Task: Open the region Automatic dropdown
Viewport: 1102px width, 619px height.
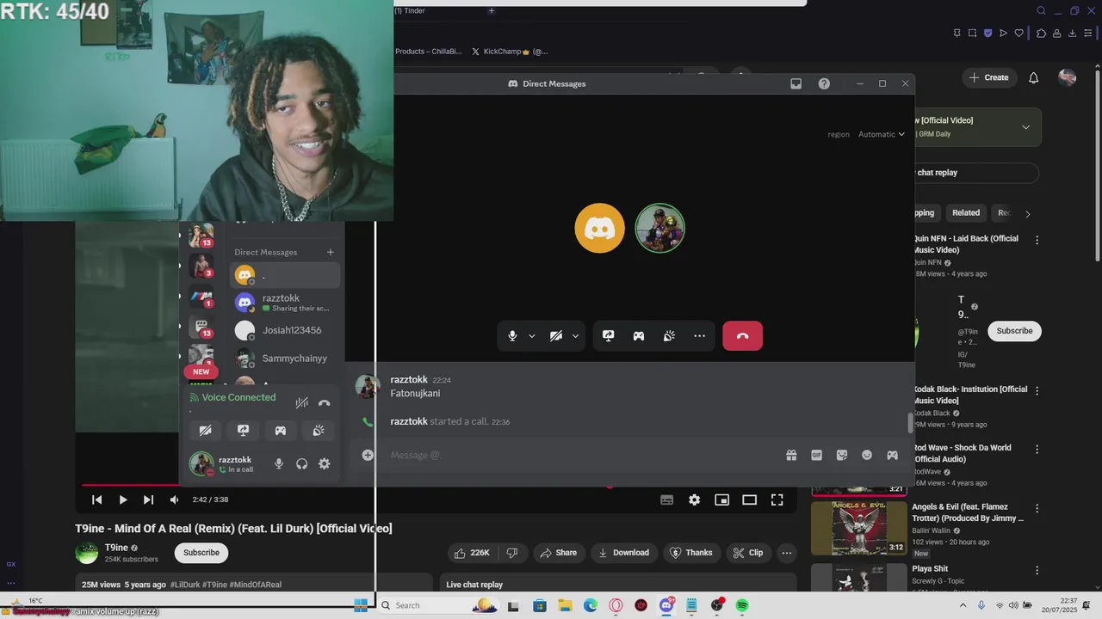Action: (881, 134)
